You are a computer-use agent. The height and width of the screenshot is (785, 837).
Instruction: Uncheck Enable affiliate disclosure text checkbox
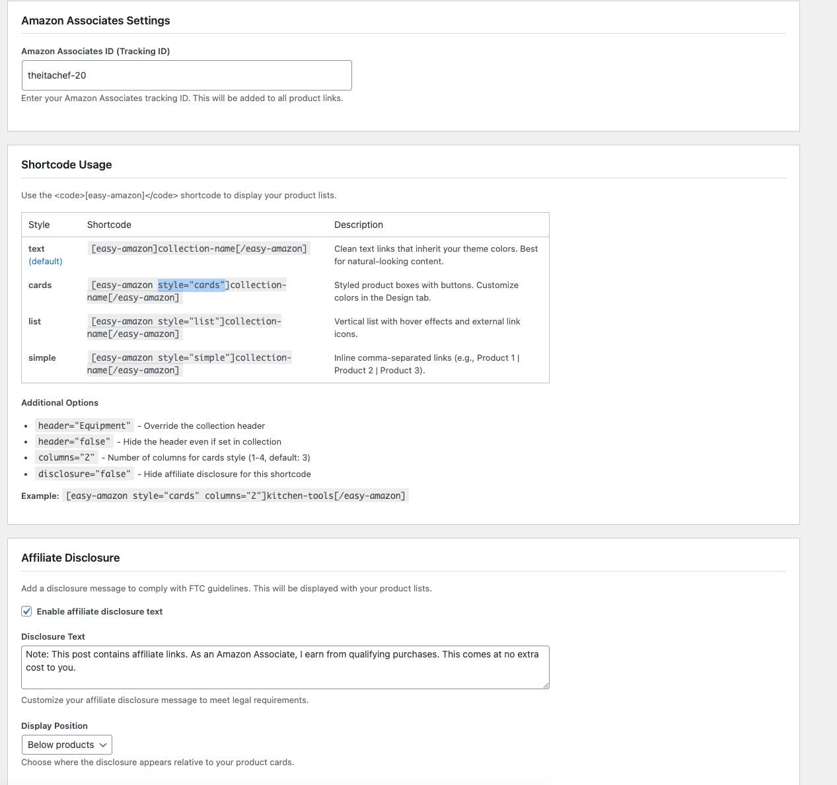click(x=26, y=611)
